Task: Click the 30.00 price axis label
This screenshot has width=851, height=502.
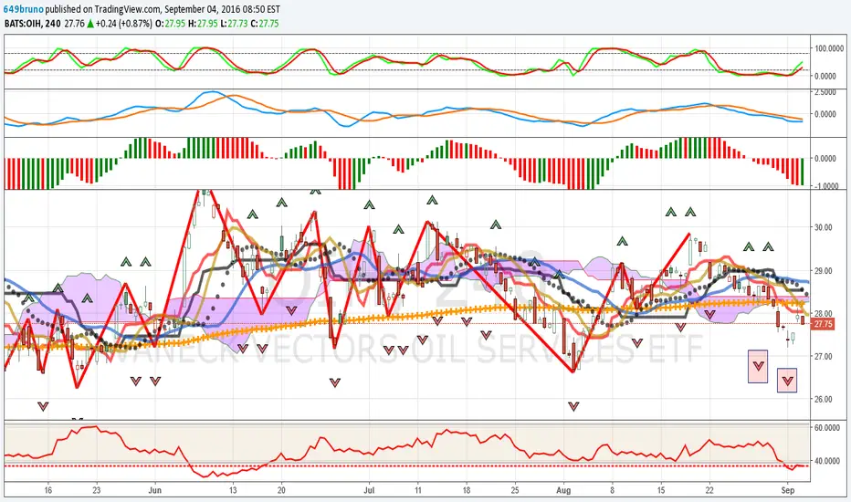Action: click(824, 227)
